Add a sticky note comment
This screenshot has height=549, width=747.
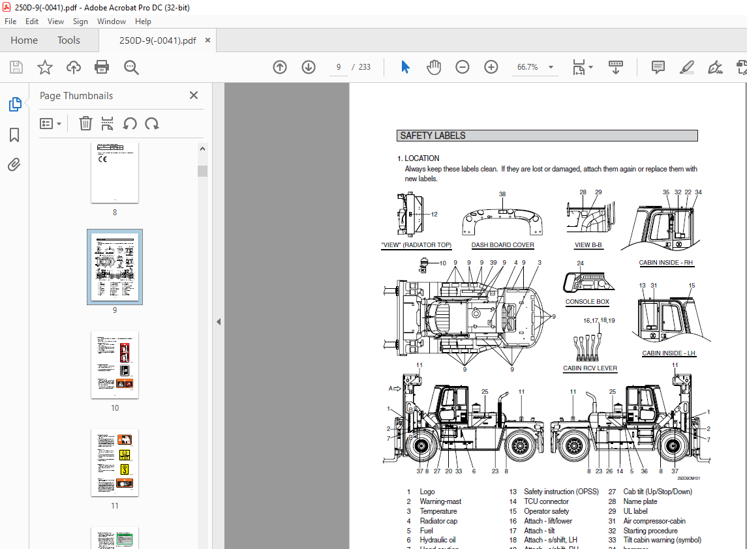coord(658,67)
